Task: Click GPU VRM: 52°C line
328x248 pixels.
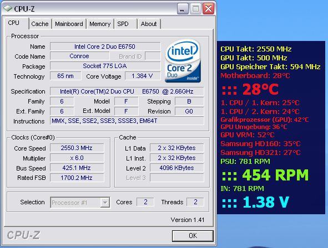Action: (248, 135)
